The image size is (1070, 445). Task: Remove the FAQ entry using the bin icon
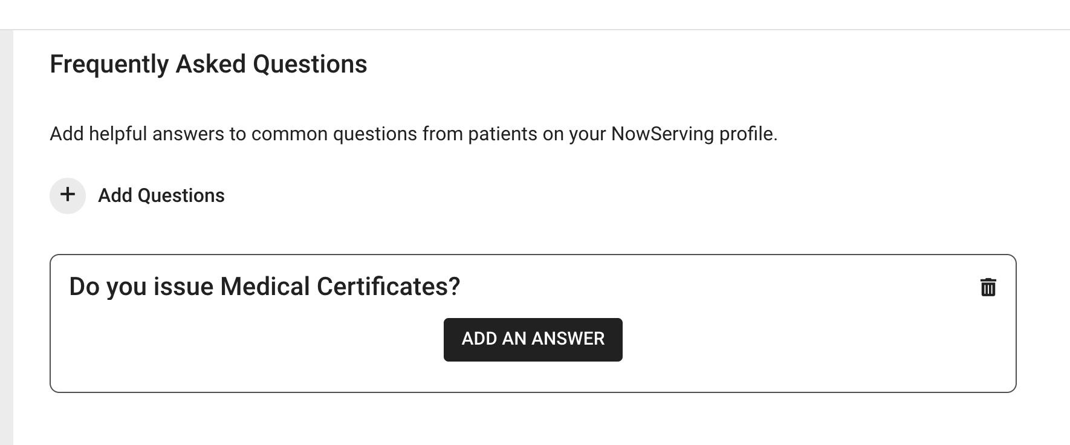[988, 287]
